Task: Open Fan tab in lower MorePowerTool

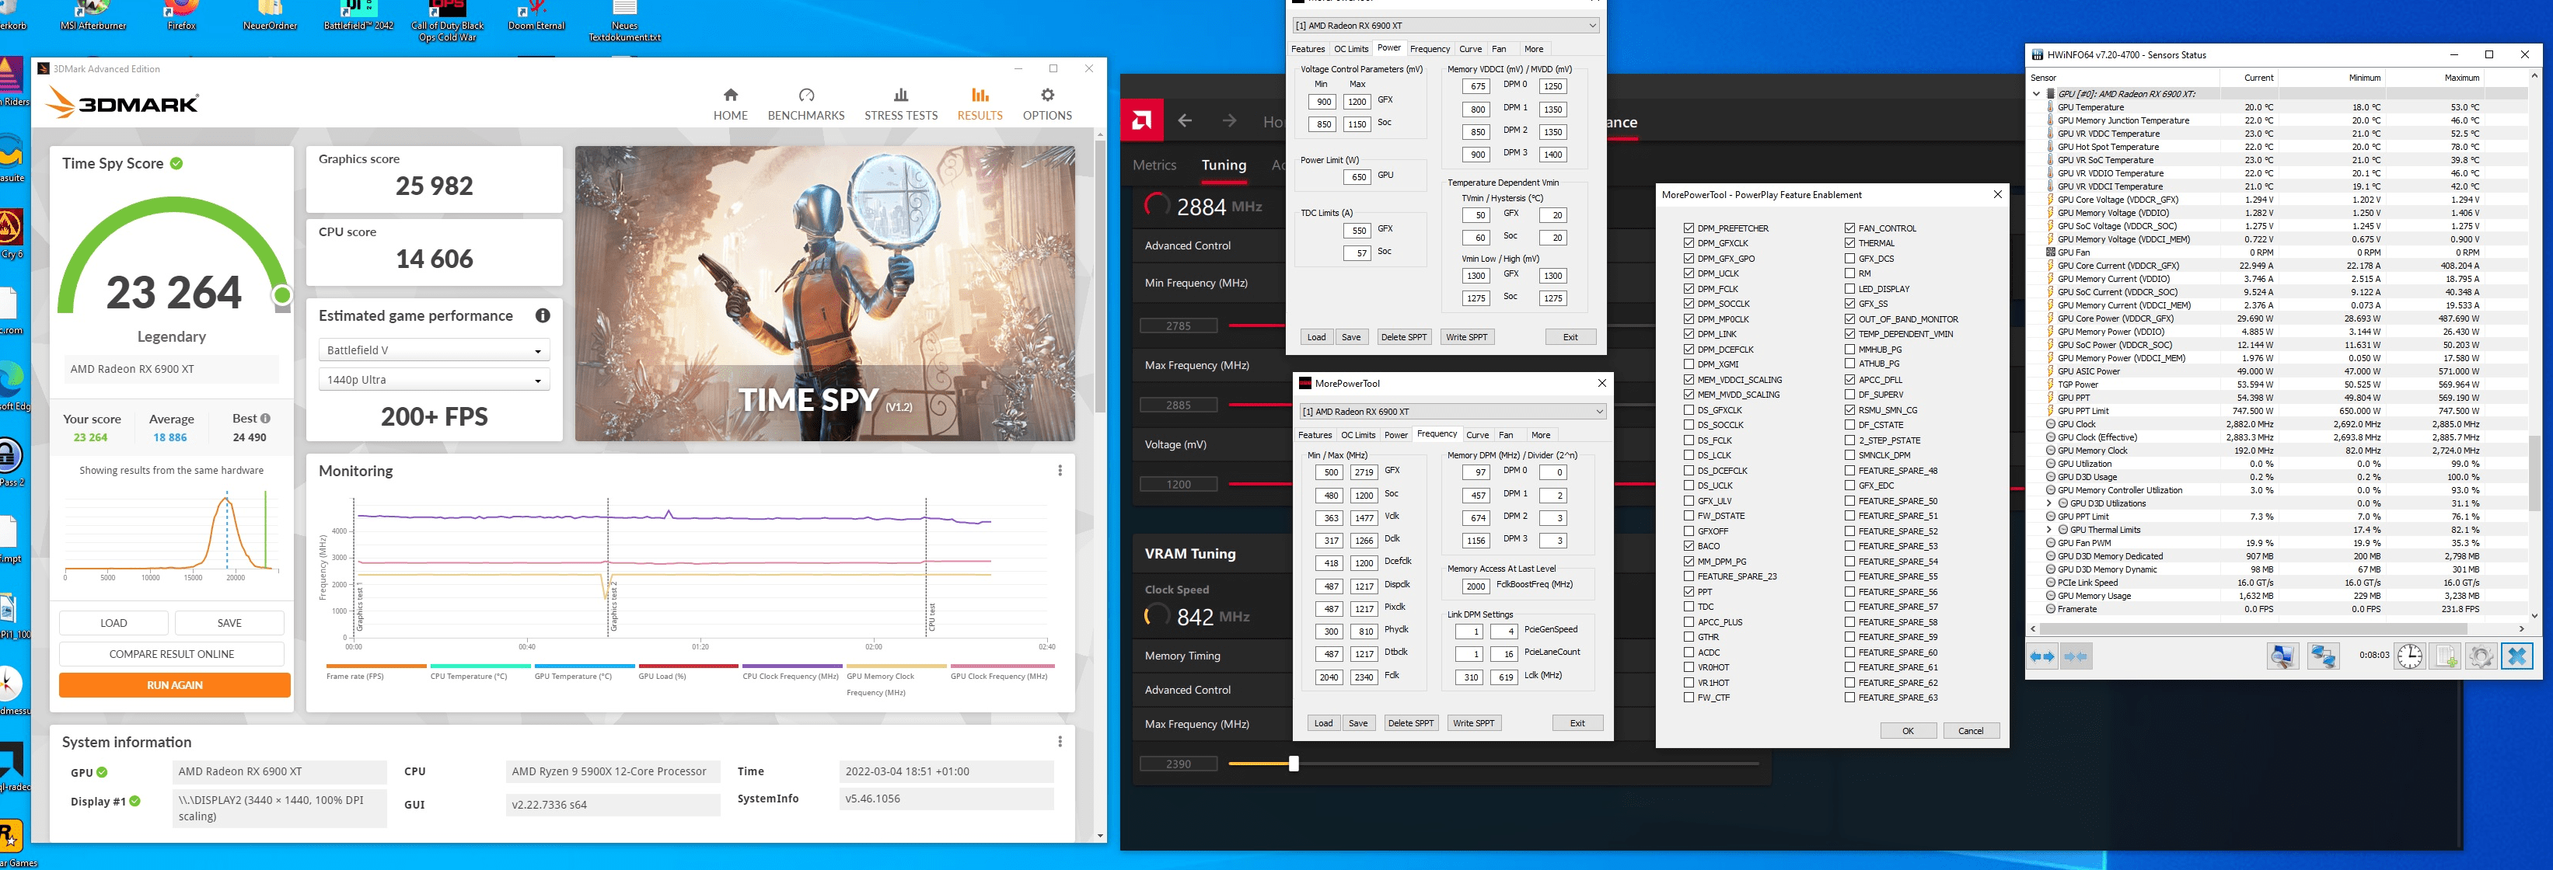Action: tap(1505, 436)
